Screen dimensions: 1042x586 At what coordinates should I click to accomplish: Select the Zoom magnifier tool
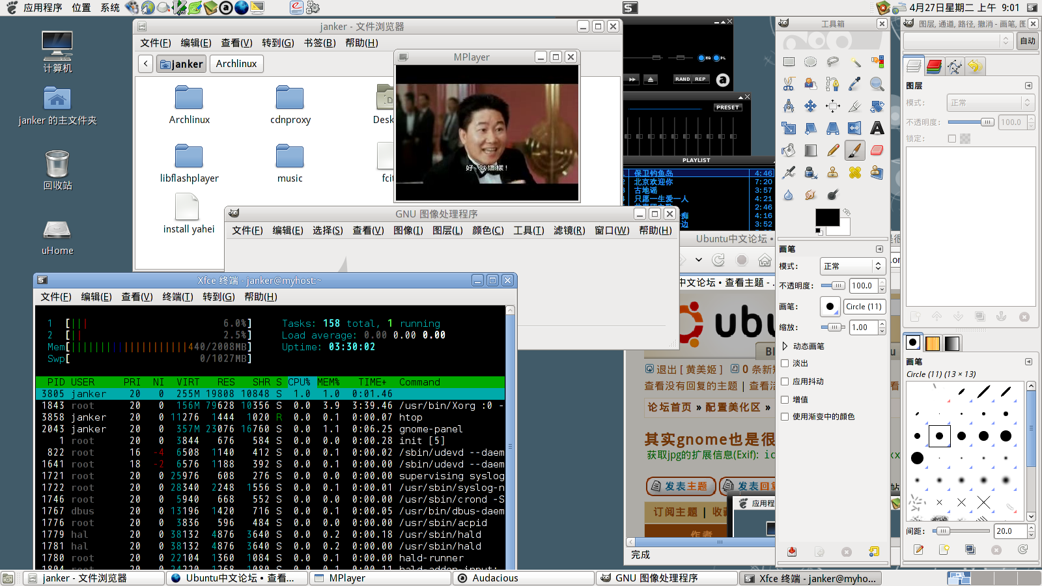coord(877,84)
